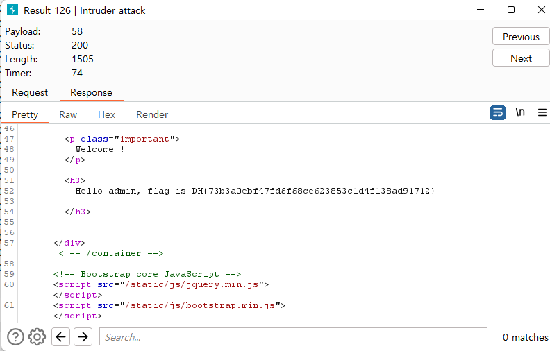550x351 pixels.
Task: Minimize the Result 126 window
Action: tap(481, 10)
